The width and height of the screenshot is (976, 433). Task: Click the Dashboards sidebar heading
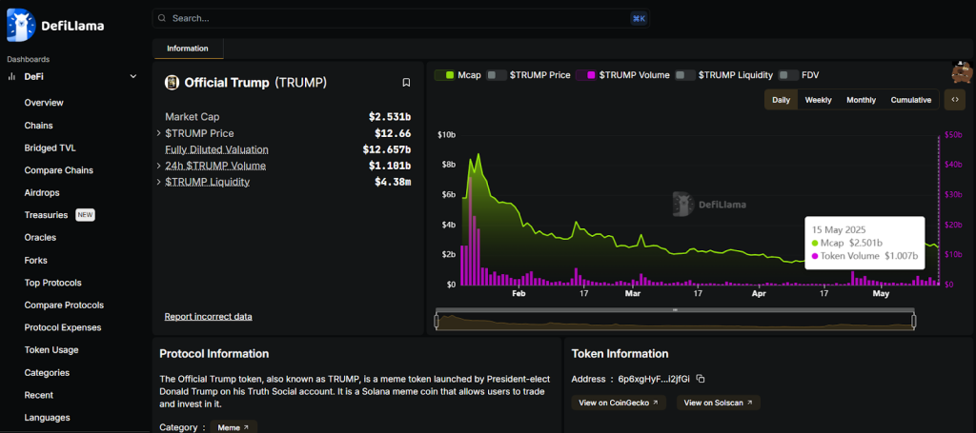[x=28, y=59]
